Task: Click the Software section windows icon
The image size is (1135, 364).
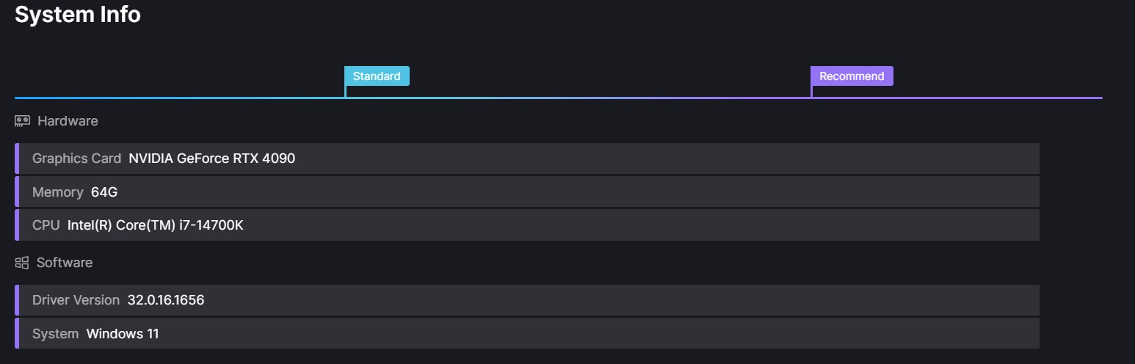Action: (22, 262)
